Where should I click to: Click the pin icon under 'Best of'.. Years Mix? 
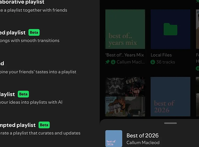coord(108,62)
